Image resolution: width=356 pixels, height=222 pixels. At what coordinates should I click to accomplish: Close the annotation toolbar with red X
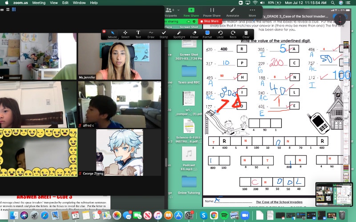104,32
